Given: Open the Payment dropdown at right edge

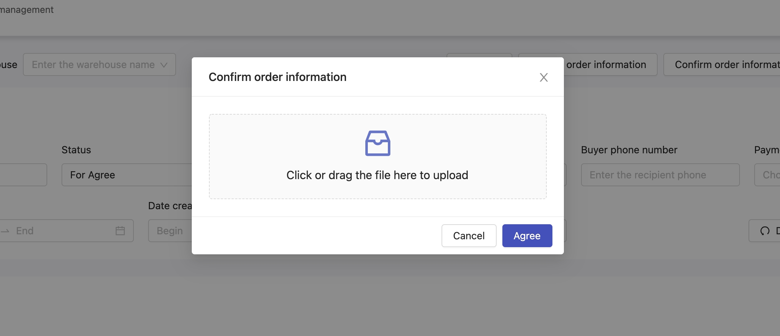Looking at the screenshot, I should pyautogui.click(x=768, y=175).
